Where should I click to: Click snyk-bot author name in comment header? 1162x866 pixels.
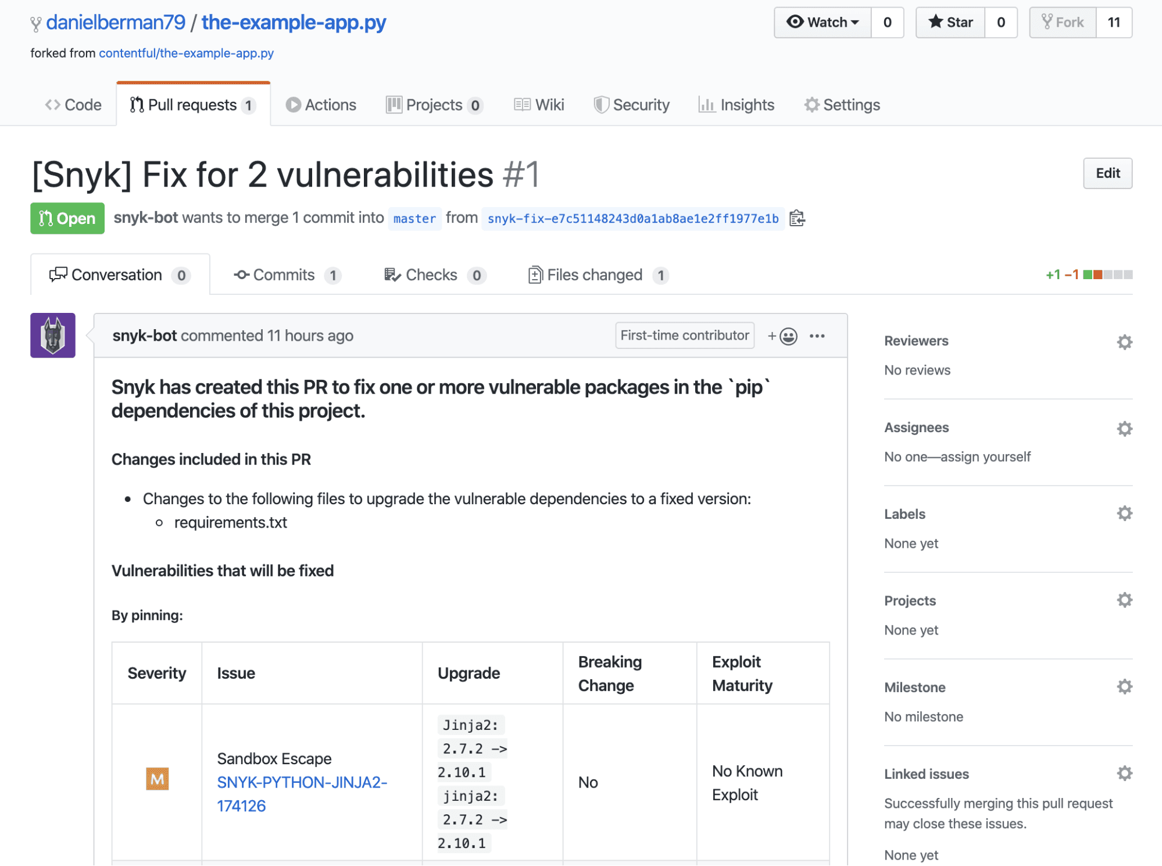[145, 336]
